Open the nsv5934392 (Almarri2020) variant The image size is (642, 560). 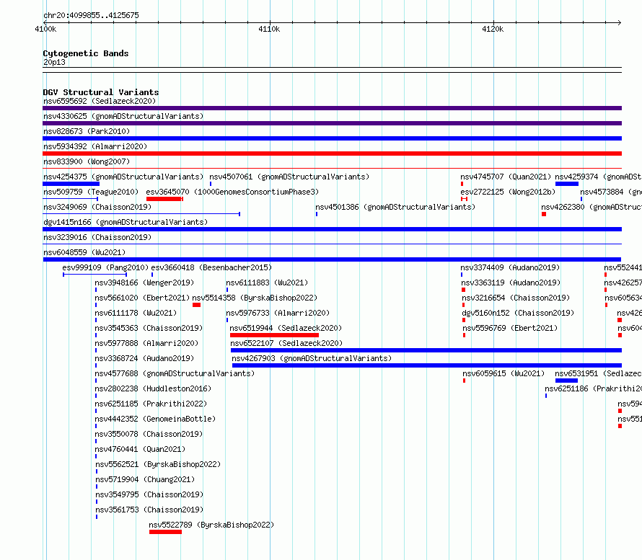point(95,146)
